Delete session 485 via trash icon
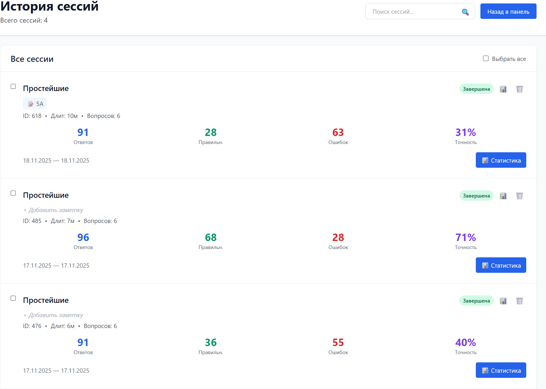 tap(519, 196)
